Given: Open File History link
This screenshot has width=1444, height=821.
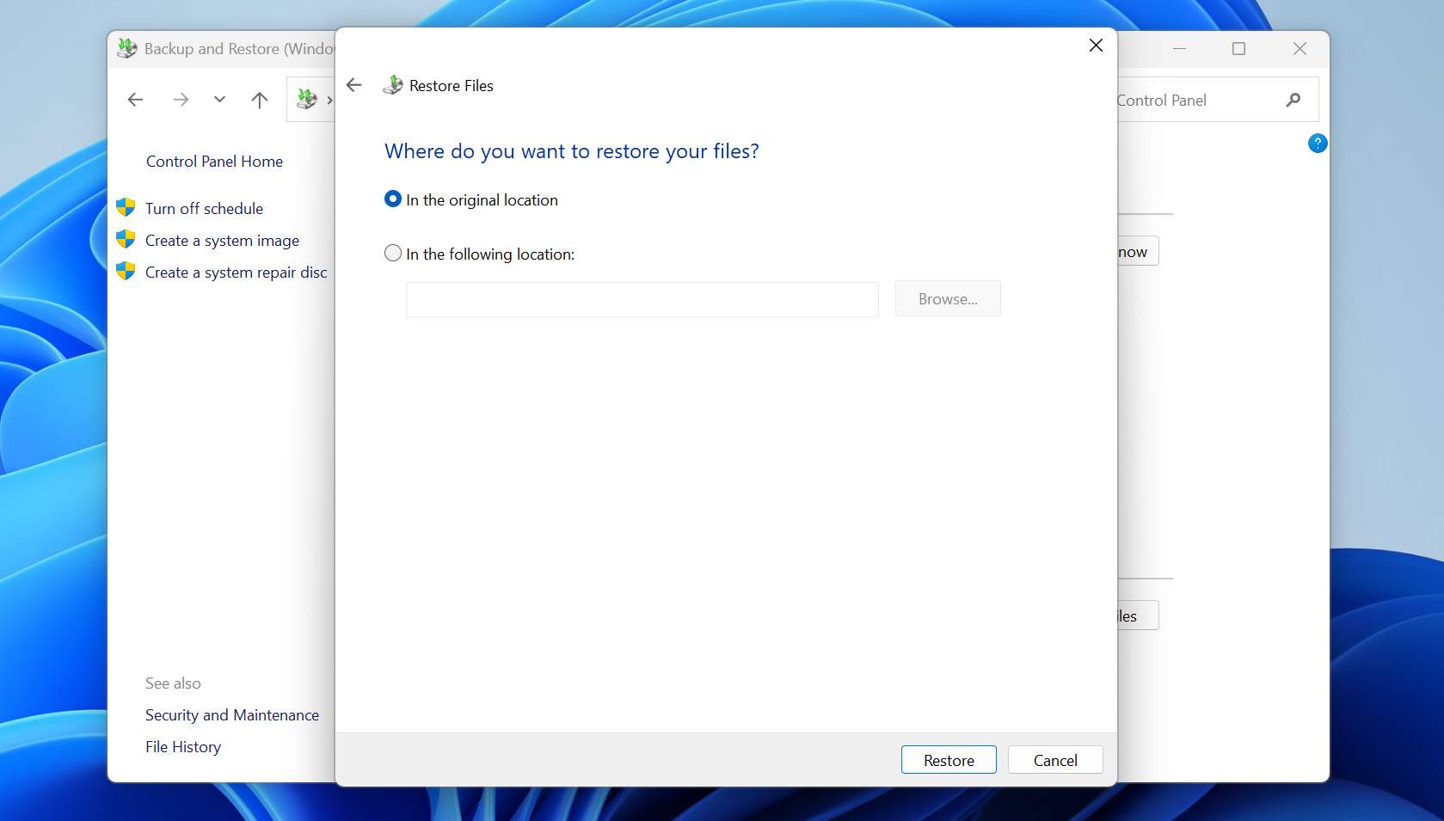Looking at the screenshot, I should pos(183,747).
